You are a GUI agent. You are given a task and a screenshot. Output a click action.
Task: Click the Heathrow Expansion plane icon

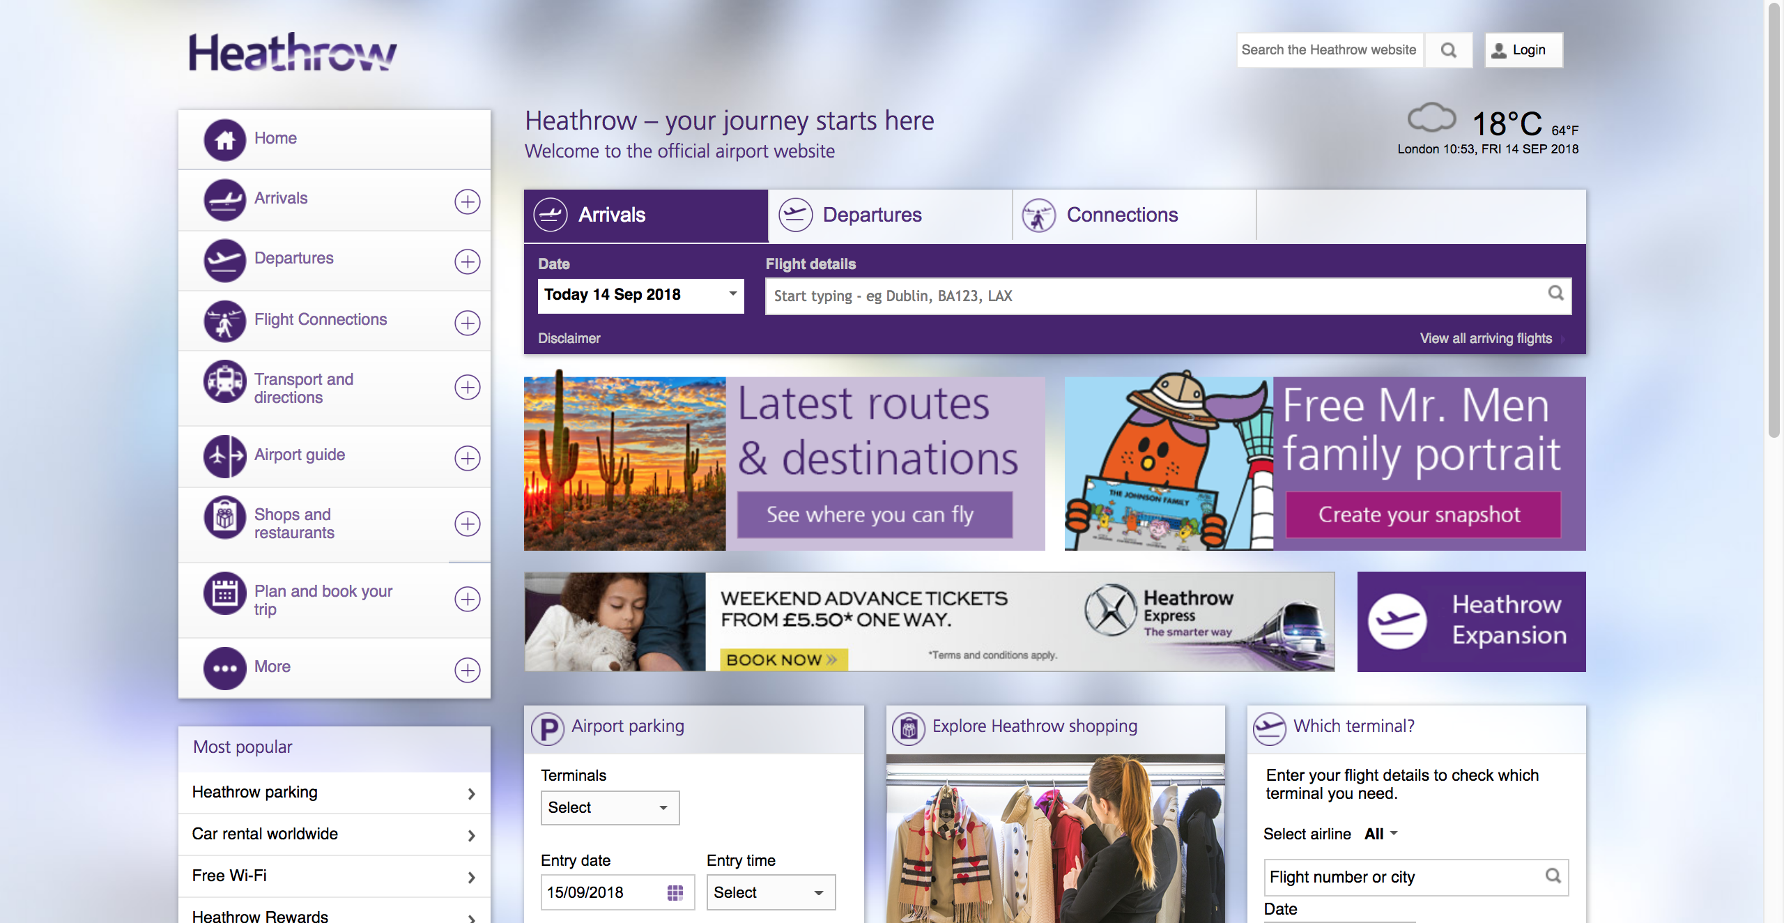point(1397,622)
